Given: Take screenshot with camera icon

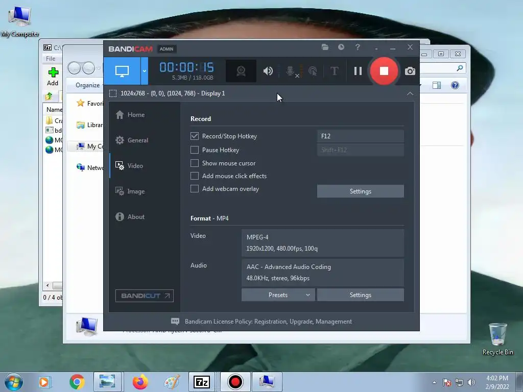Looking at the screenshot, I should click(x=410, y=71).
